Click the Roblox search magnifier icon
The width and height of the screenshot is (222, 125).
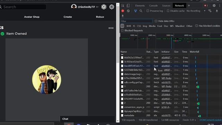(1, 7)
